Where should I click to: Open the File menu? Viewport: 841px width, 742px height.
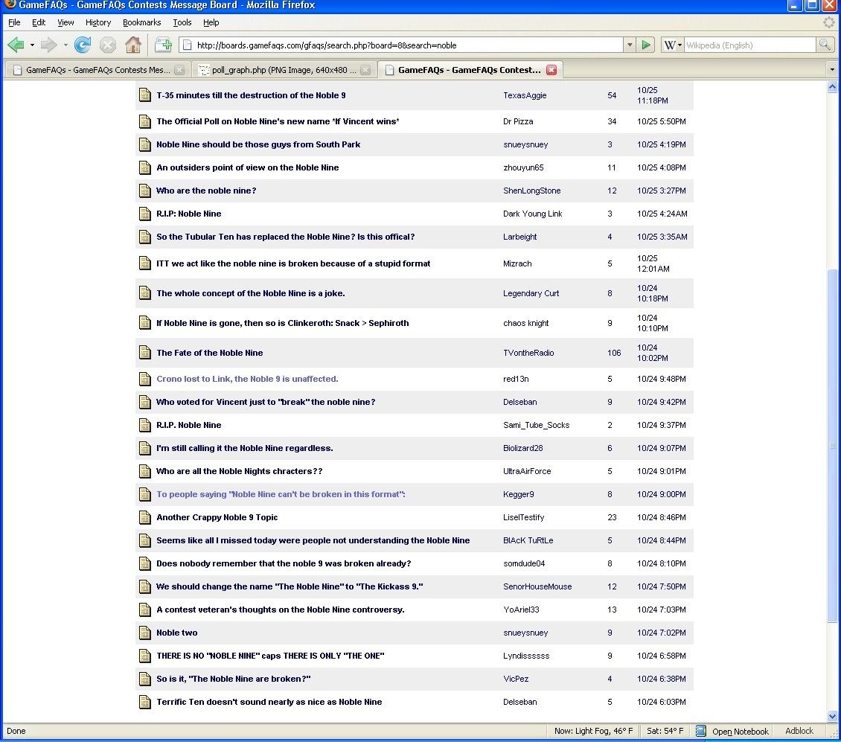tap(14, 22)
